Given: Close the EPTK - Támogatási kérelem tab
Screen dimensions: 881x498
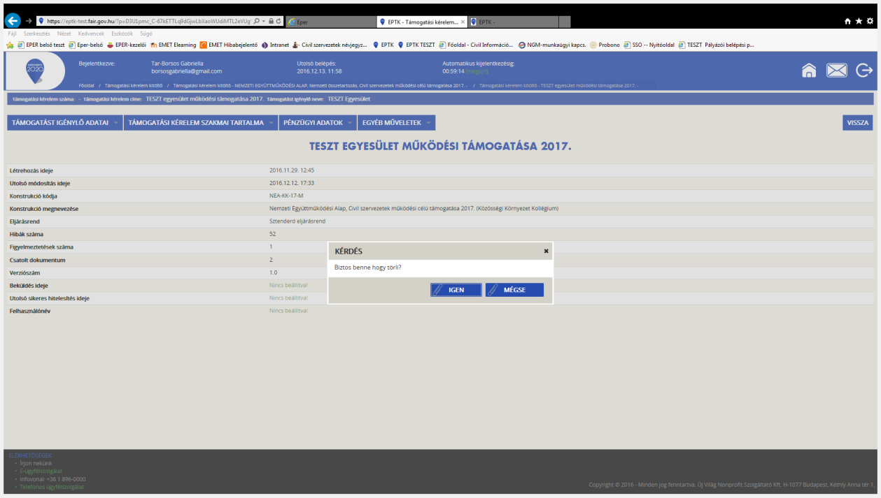Looking at the screenshot, I should [x=463, y=22].
